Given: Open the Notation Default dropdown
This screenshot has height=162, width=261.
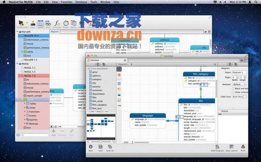Looking at the screenshot, I should pos(239,84).
